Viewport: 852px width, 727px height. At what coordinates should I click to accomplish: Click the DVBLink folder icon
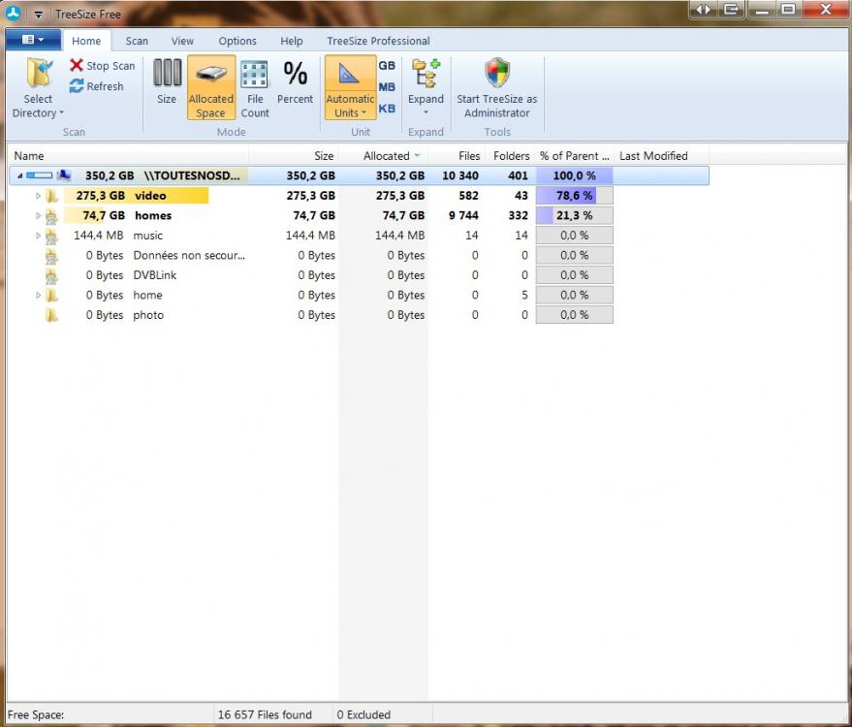pyautogui.click(x=51, y=275)
